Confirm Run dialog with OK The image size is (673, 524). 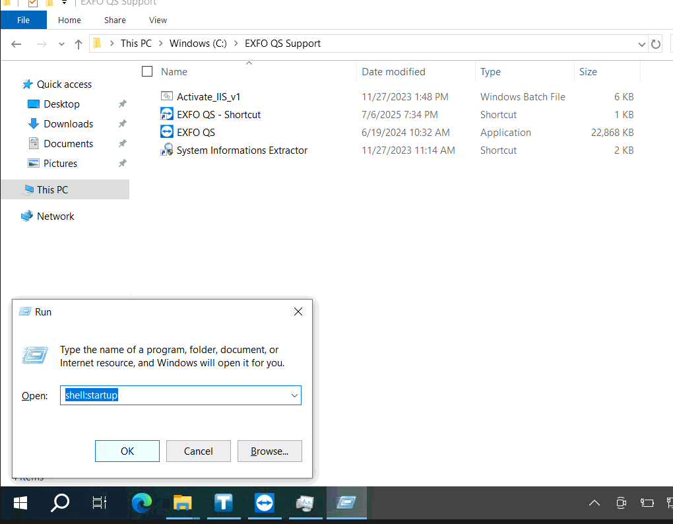(127, 451)
